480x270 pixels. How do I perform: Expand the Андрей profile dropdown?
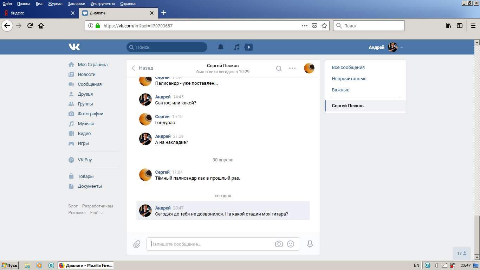point(385,47)
